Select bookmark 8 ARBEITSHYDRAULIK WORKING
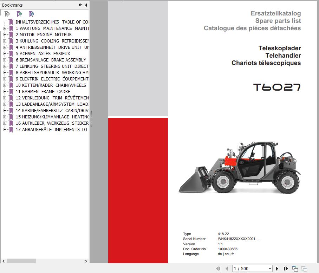The image size is (319, 273). pos(52,72)
